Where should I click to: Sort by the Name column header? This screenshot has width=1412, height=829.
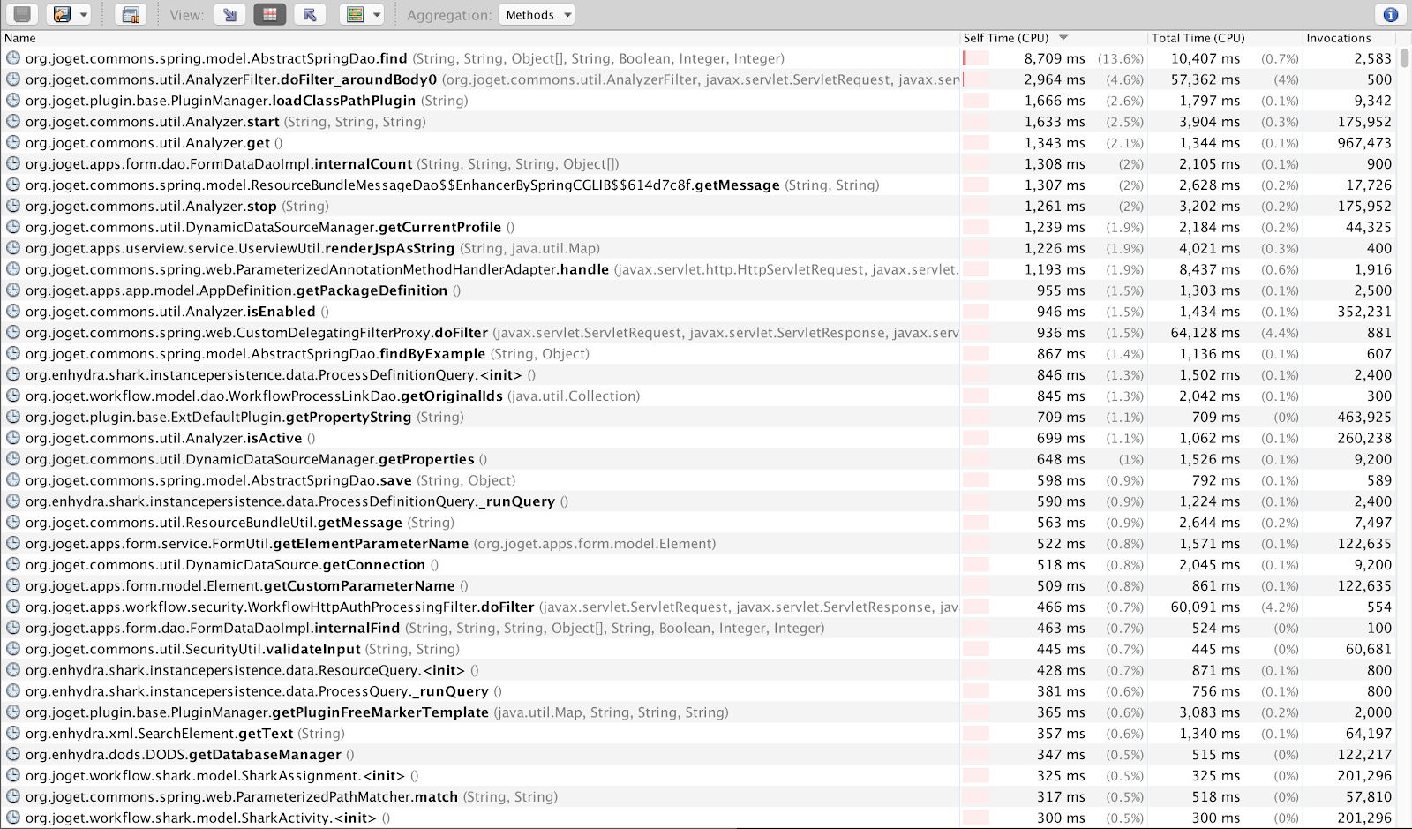pos(480,38)
